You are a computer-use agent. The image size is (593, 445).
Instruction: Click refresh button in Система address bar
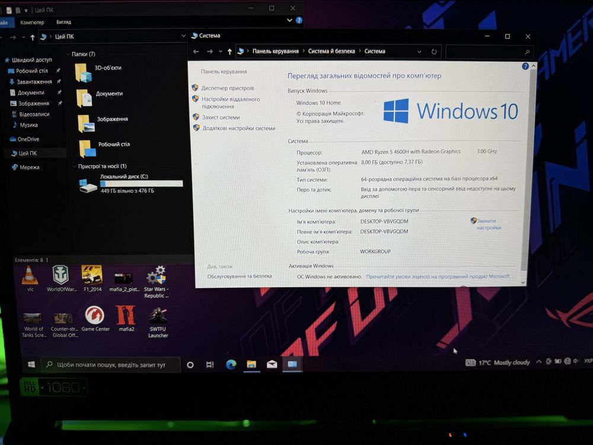pyautogui.click(x=434, y=52)
